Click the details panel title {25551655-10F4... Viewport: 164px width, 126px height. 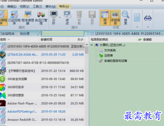(x=129, y=34)
